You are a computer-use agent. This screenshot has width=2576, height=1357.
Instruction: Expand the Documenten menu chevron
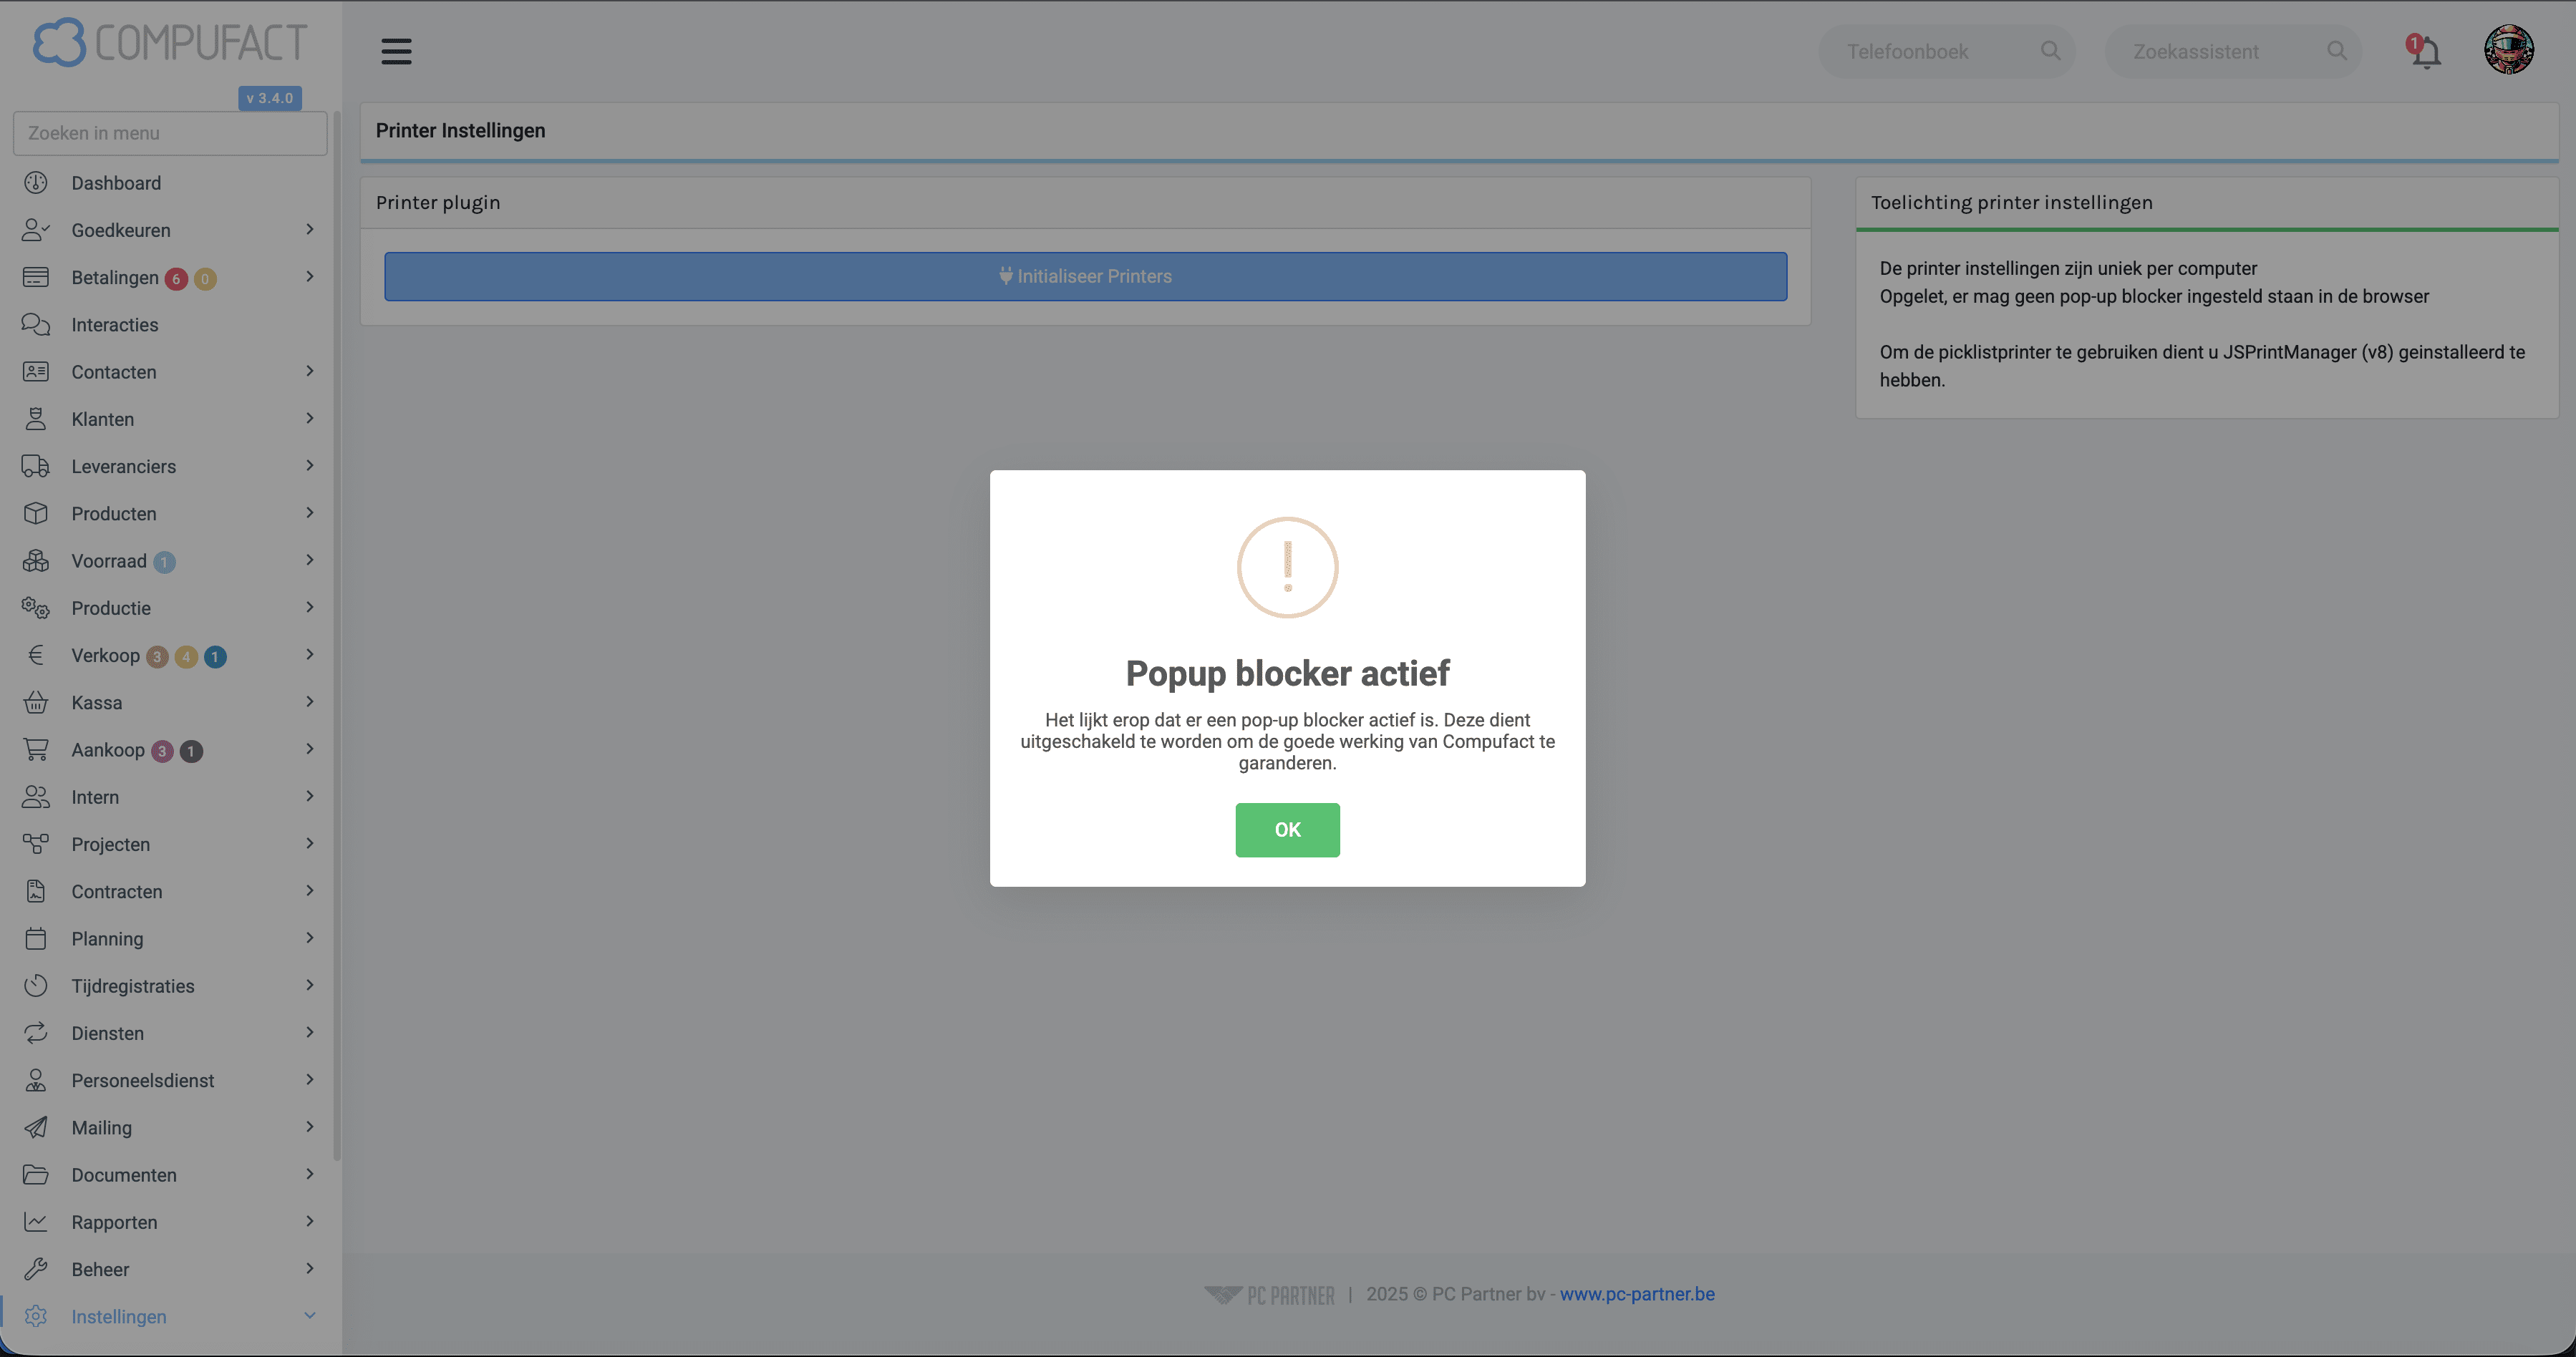coord(310,1174)
